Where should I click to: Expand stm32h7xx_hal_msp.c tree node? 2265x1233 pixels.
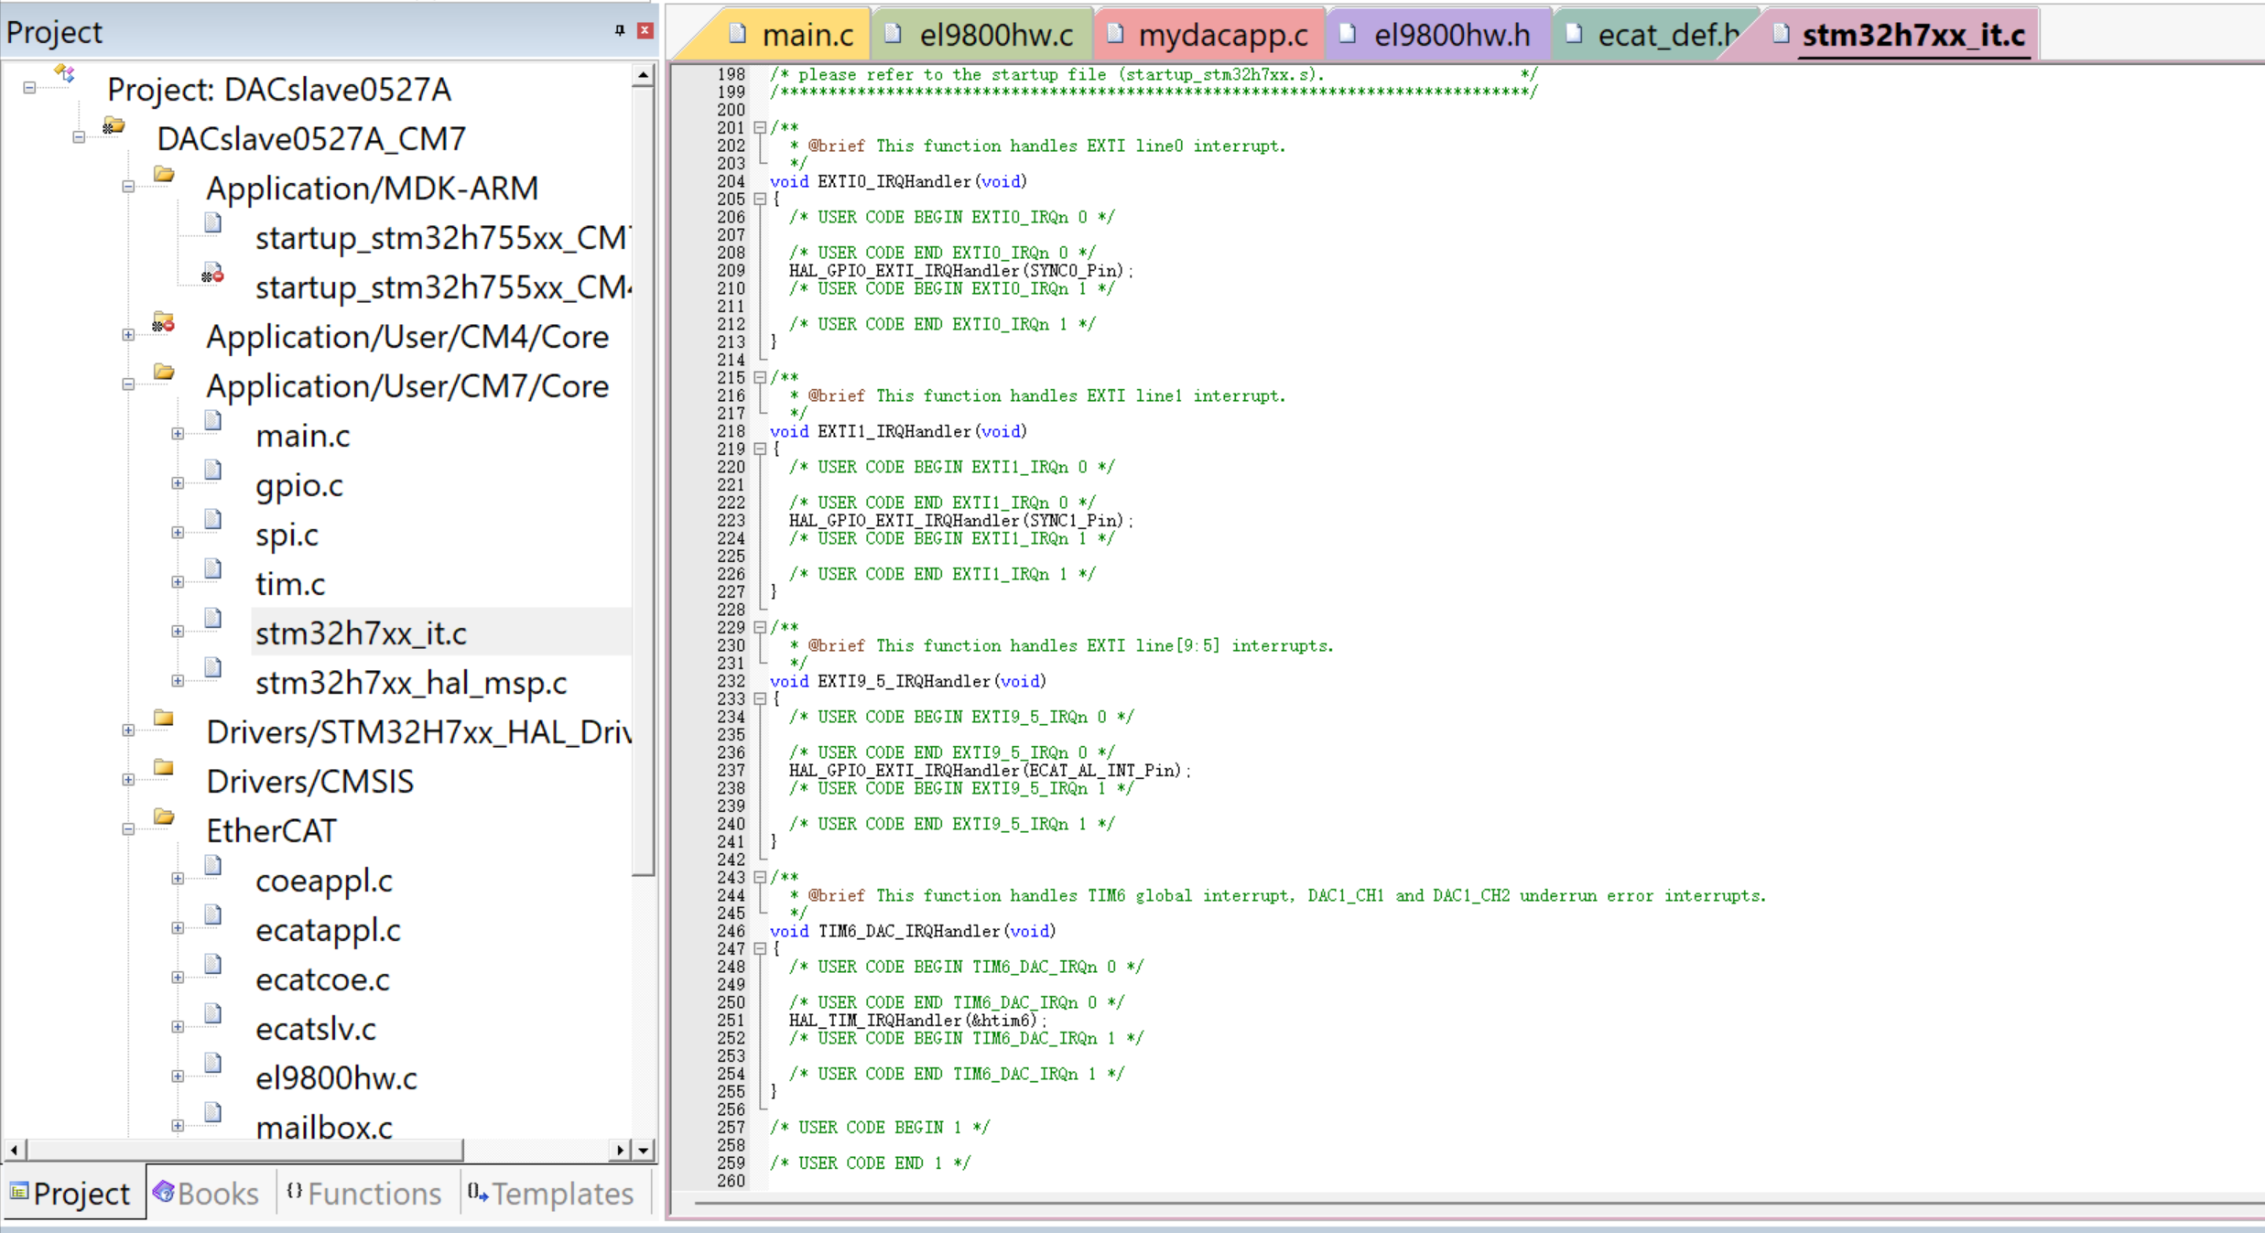coord(178,681)
